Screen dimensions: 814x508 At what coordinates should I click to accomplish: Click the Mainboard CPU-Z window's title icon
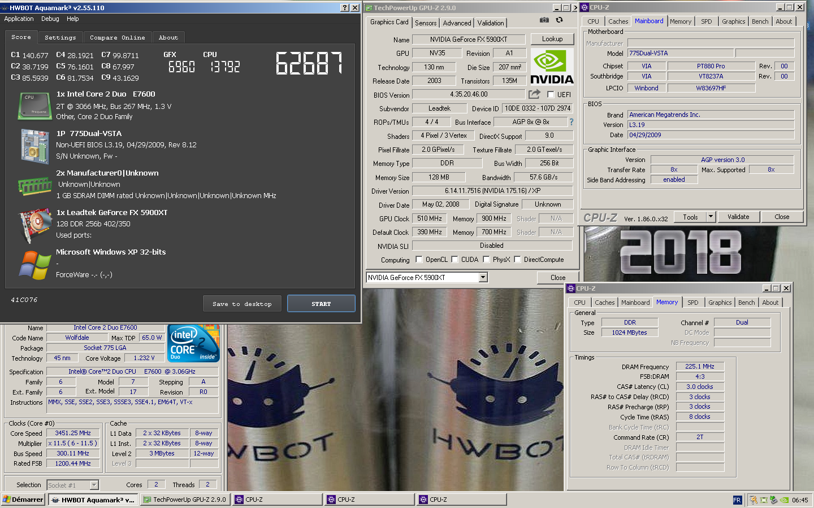[x=584, y=7]
